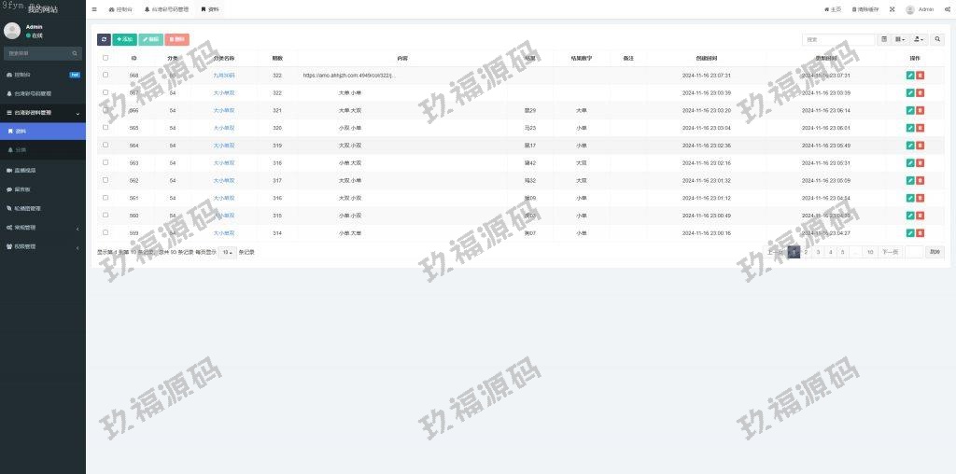Click the fullscreen icon in top bar

click(892, 9)
